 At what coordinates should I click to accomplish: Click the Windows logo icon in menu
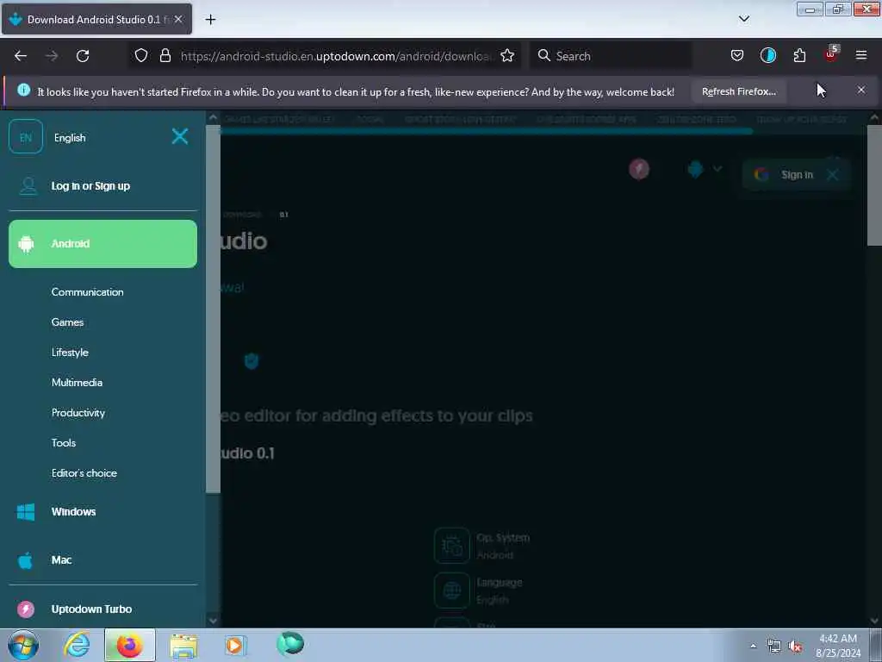pos(26,512)
